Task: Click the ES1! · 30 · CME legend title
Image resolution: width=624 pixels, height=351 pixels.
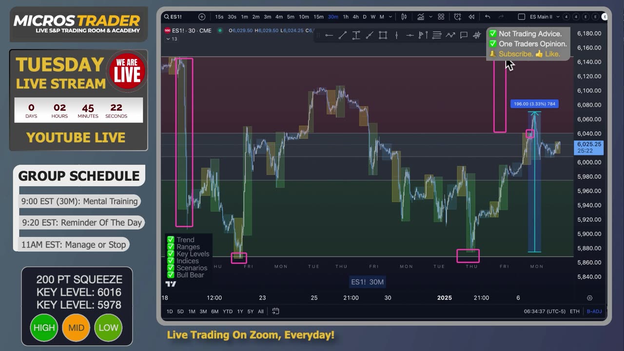Action: (x=191, y=30)
